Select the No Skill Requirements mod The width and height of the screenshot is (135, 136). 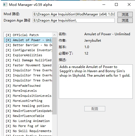[x=28, y=131]
